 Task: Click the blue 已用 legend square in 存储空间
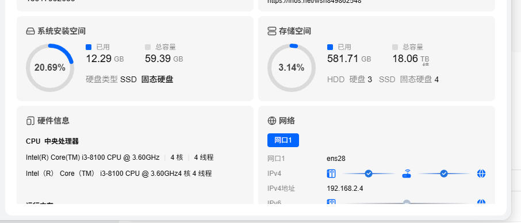(x=330, y=47)
